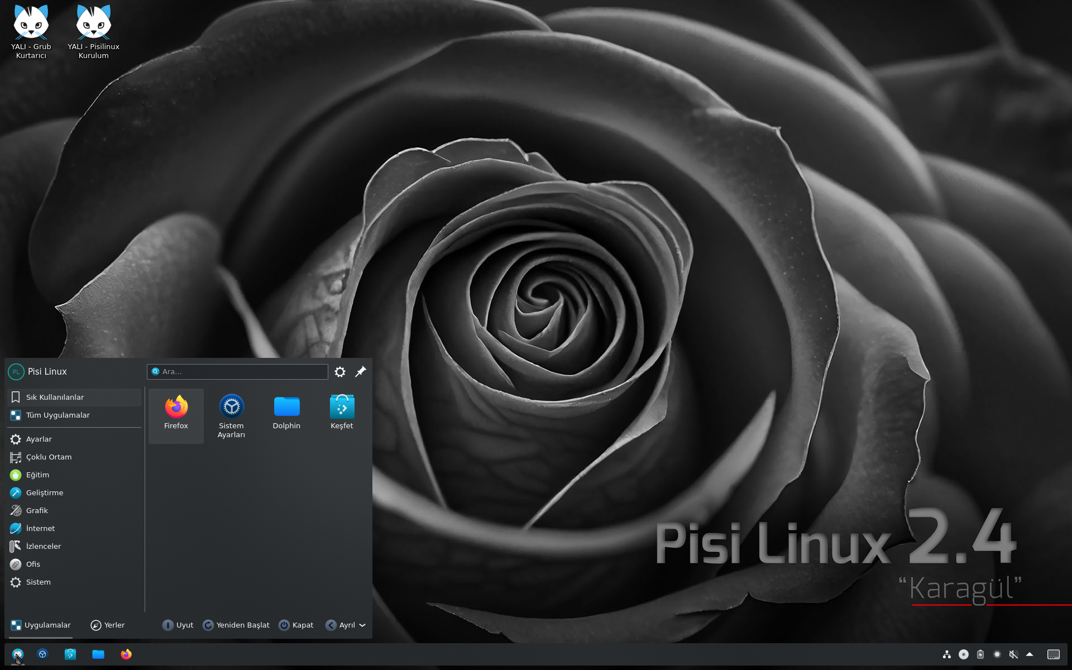Click the Pisi Linux user avatar
Screen dimensions: 1072x670
point(16,372)
